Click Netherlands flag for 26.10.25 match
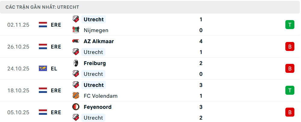Screen dimensions: 301x122 [x=43, y=46]
